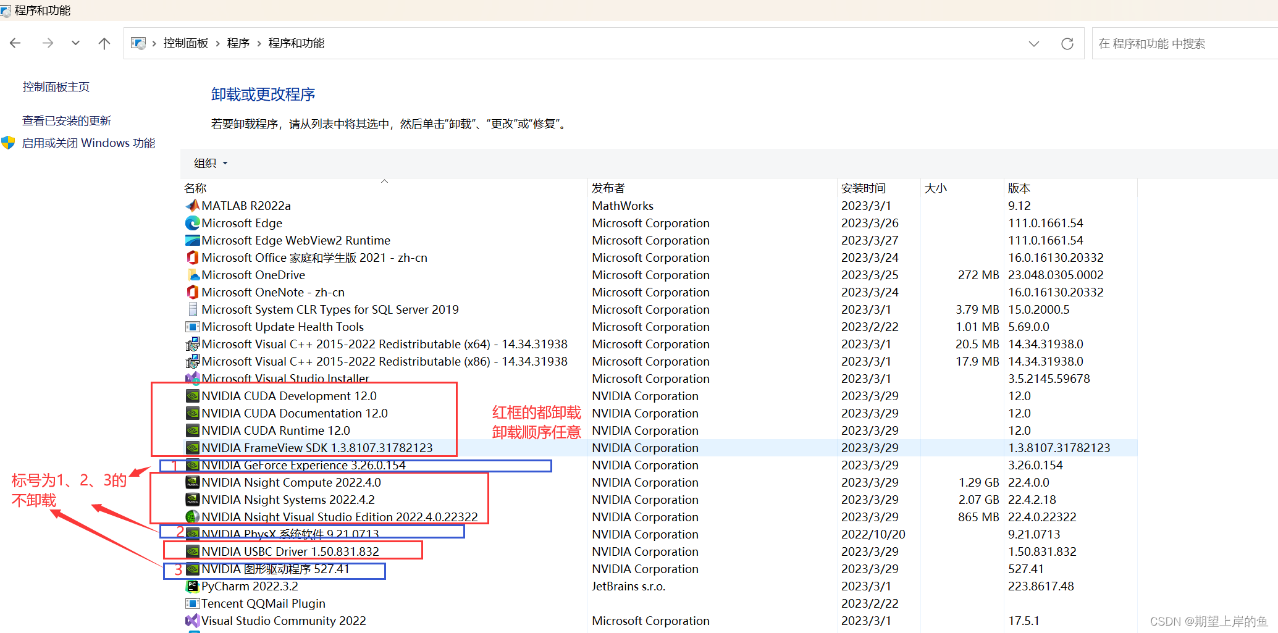This screenshot has width=1278, height=633.
Task: Click the NVIDIA Nsight Compute icon
Action: 193,482
